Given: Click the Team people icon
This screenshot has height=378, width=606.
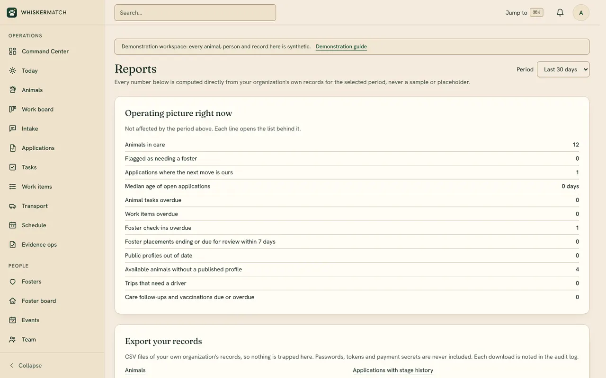Looking at the screenshot, I should (x=13, y=340).
